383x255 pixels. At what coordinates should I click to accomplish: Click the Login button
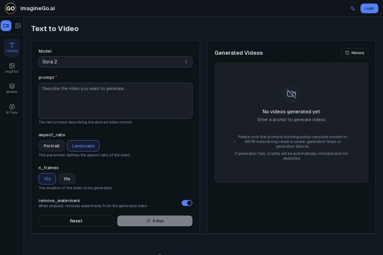369,8
